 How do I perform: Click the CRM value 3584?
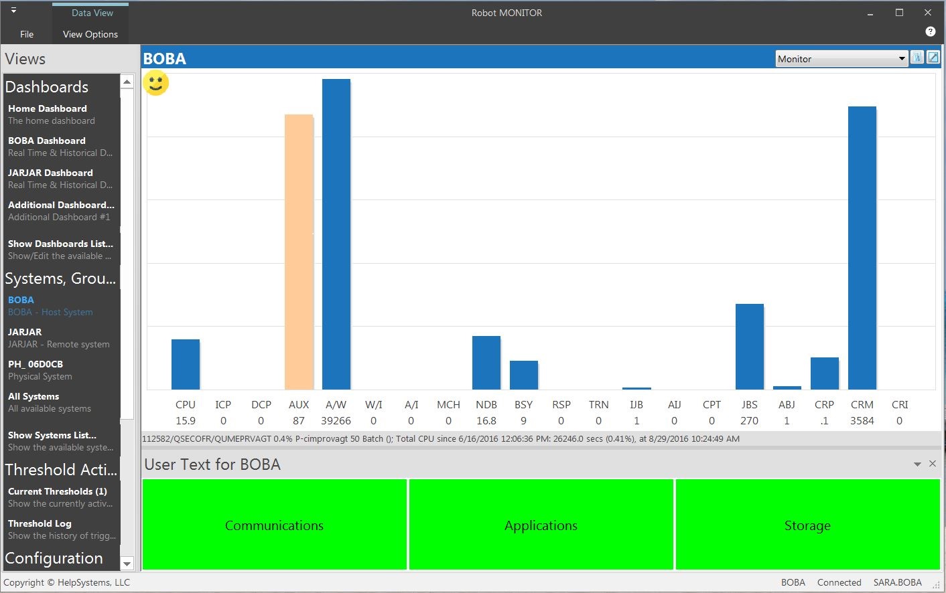pos(862,421)
